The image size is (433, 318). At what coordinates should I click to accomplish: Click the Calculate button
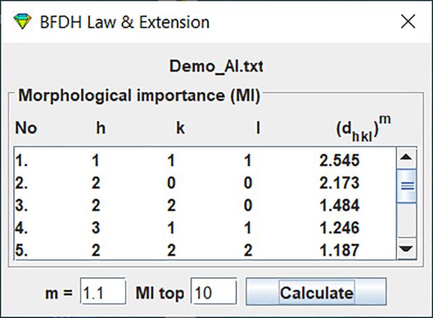point(316,292)
